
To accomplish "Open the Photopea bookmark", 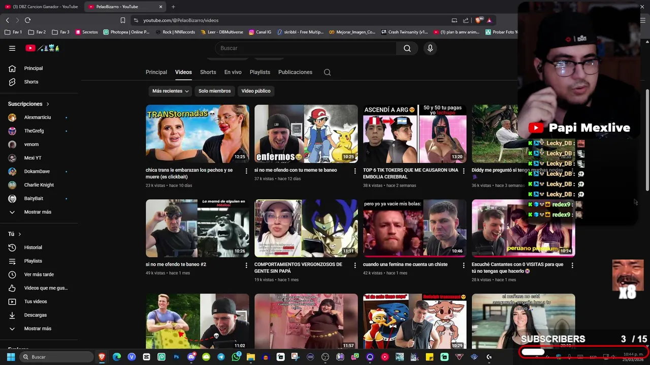I will tap(126, 32).
